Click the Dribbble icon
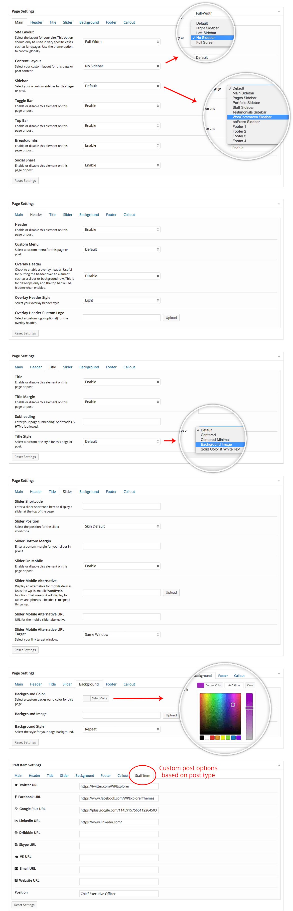 coord(16,833)
